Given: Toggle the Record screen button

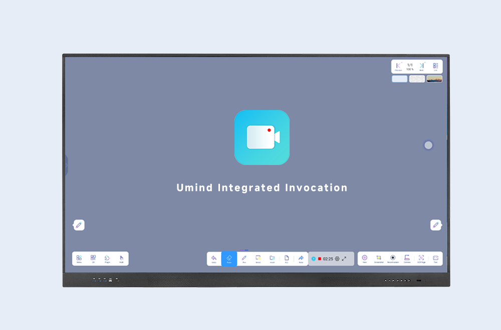Looking at the screenshot, I should 393,258.
